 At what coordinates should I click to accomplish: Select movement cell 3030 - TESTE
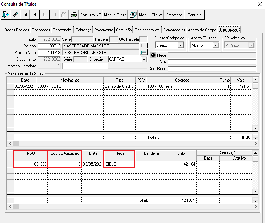[70, 86]
